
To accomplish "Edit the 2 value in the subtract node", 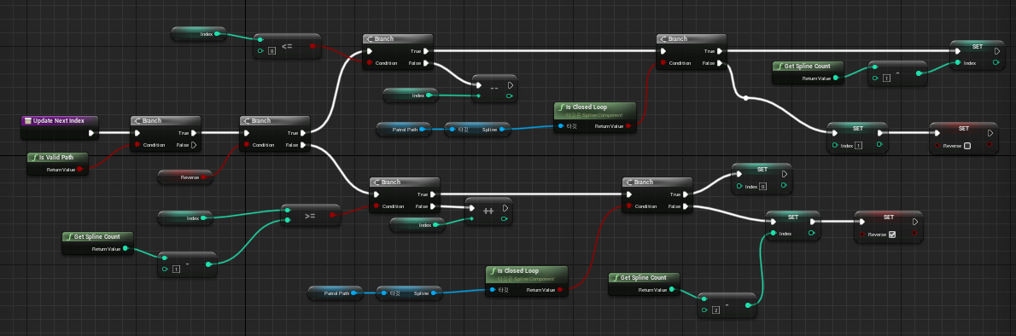I will 716,310.
